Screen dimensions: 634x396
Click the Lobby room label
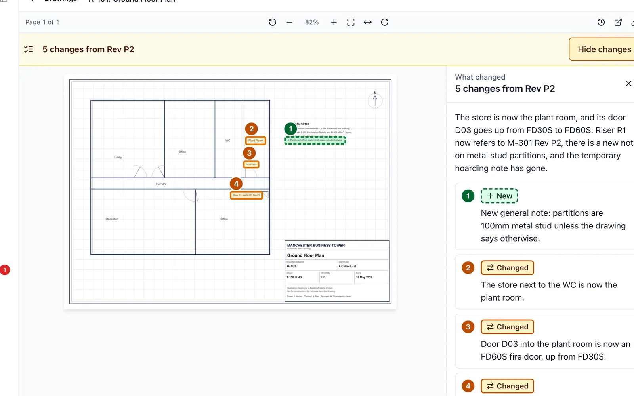click(118, 157)
